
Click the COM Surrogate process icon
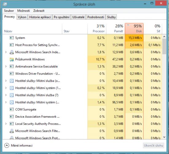point(12,109)
